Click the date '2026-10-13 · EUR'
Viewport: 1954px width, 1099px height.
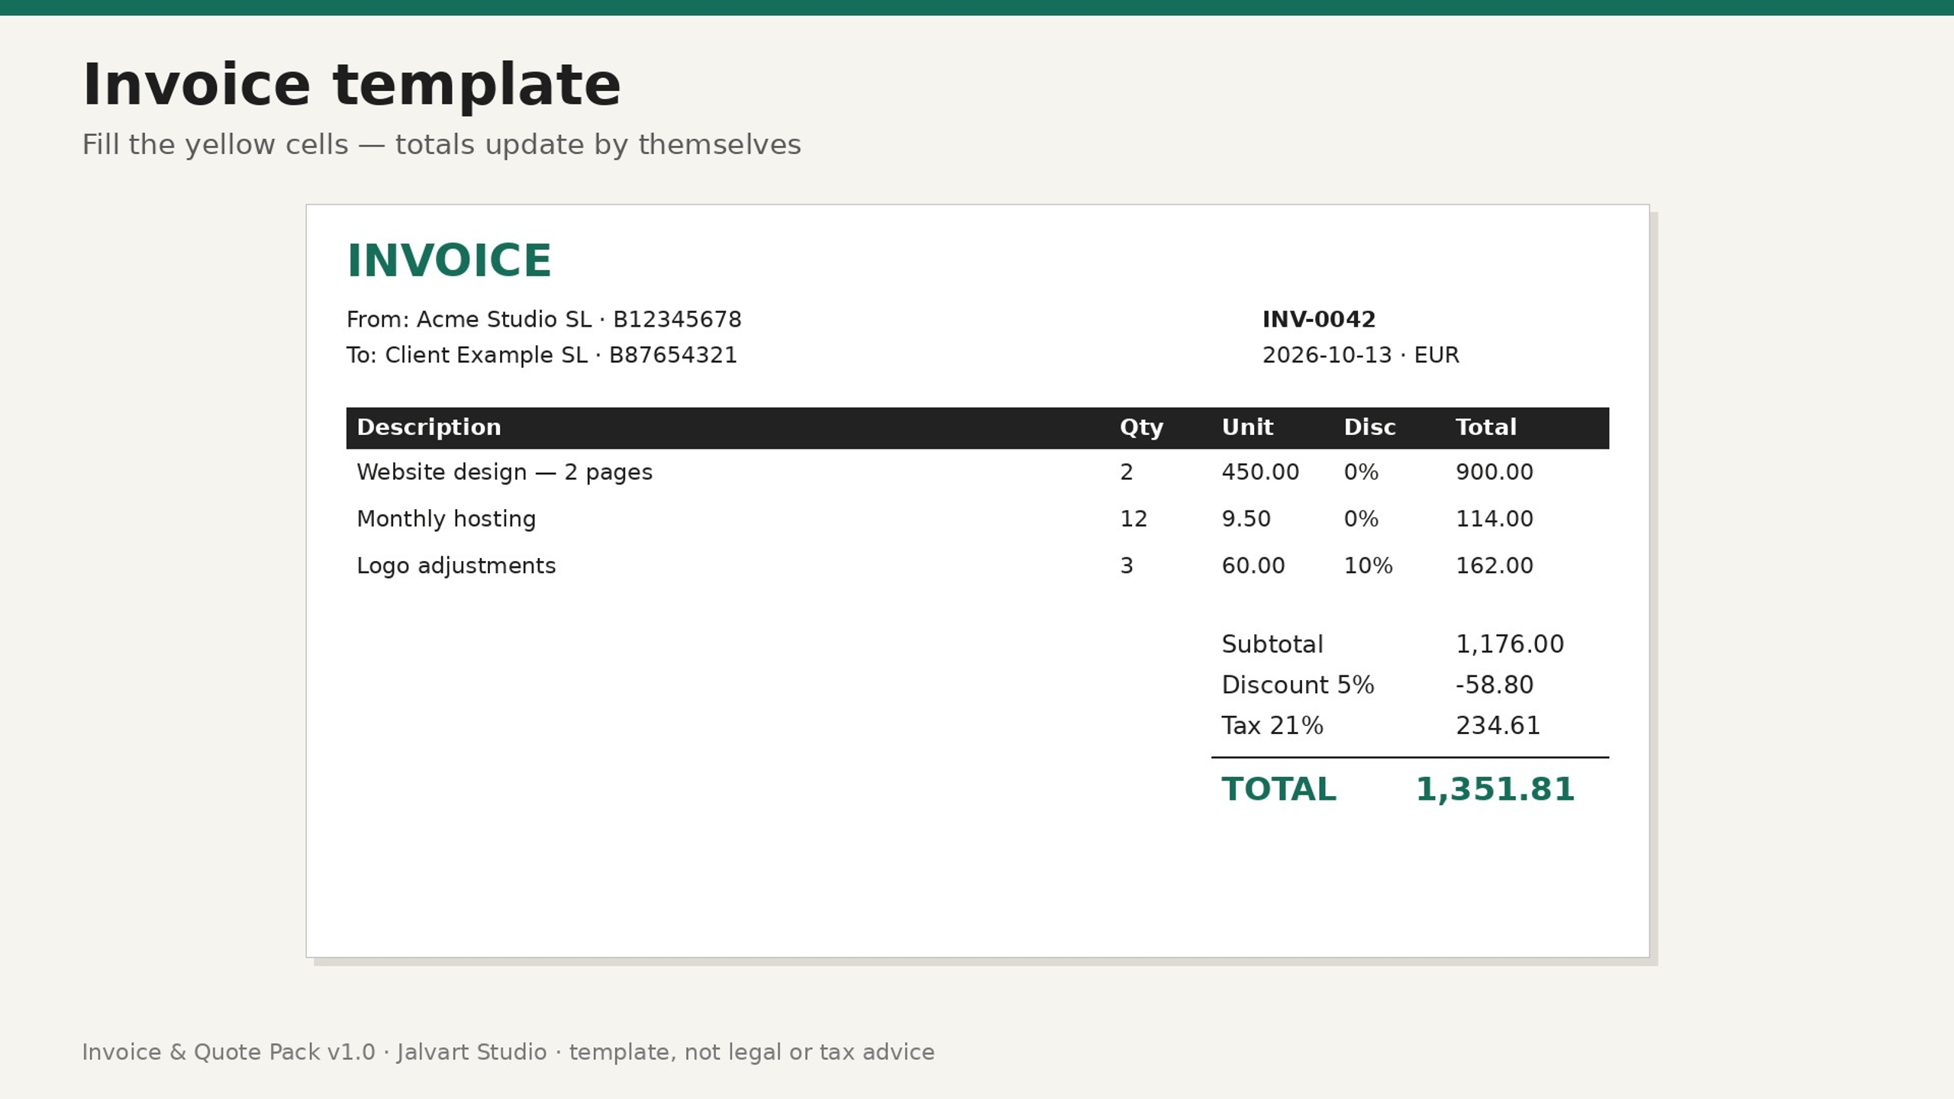(x=1360, y=356)
